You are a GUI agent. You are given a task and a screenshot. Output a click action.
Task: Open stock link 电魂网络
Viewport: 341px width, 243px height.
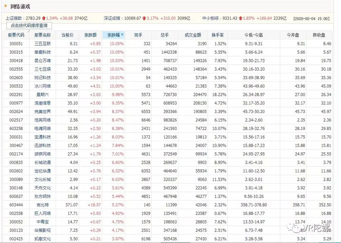click(43, 129)
